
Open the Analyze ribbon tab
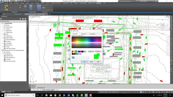click(x=27, y=3)
